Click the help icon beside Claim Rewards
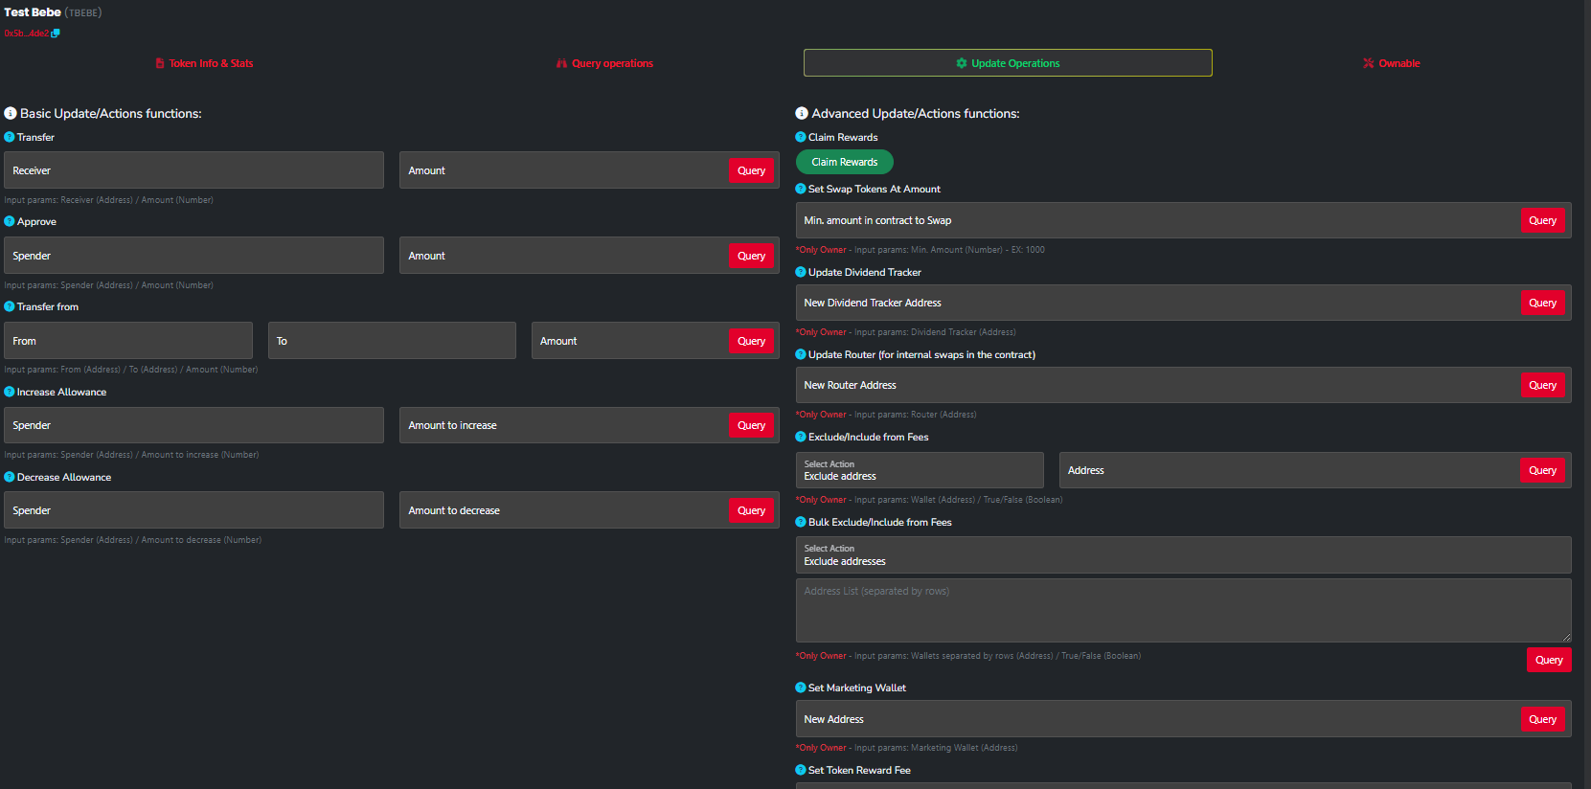1591x789 pixels. coord(801,137)
